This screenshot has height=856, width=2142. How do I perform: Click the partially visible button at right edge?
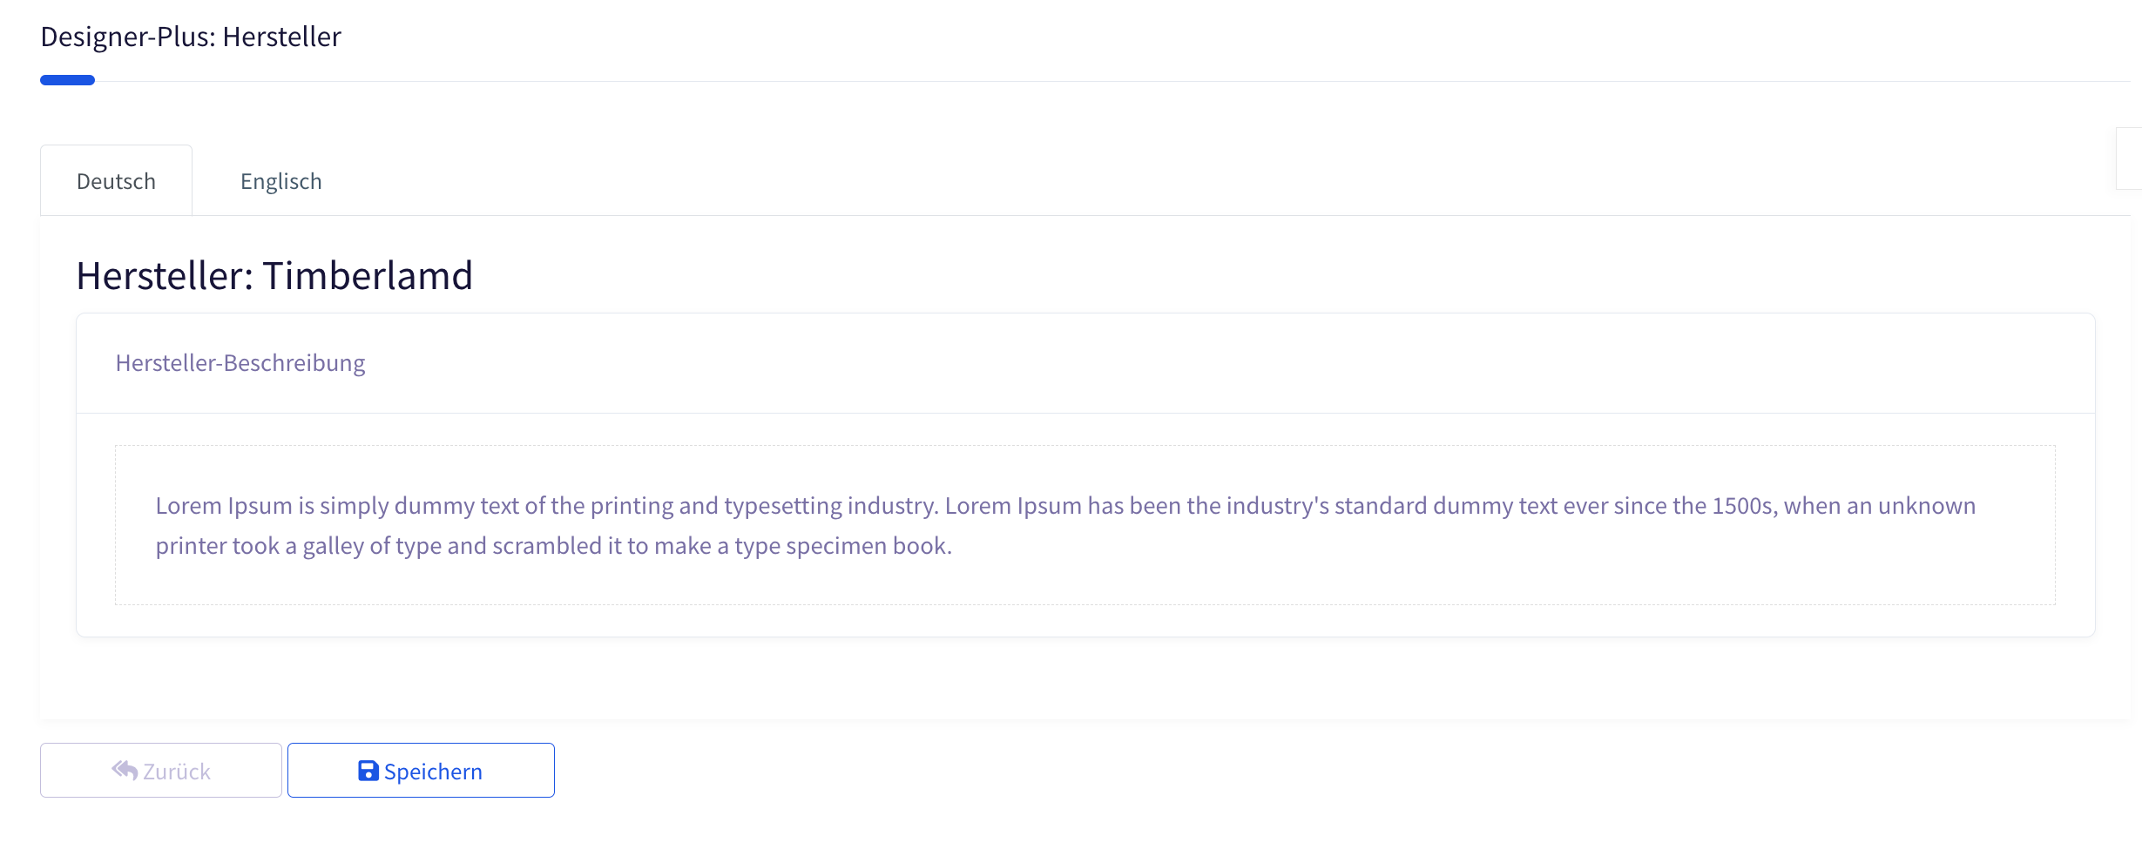coord(2130,158)
